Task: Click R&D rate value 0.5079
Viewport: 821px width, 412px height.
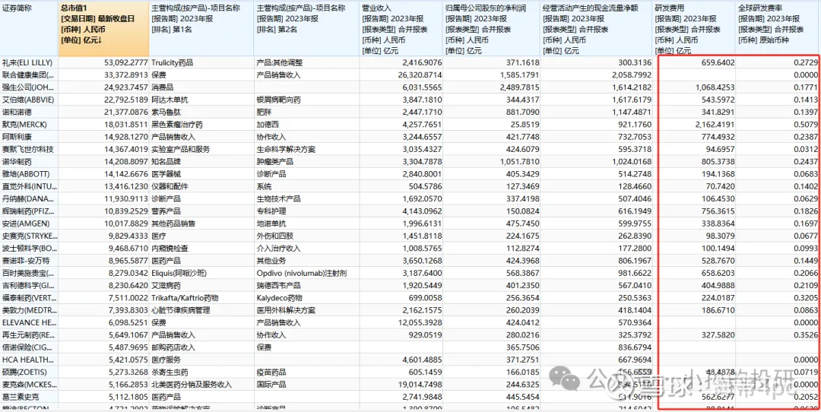Action: 807,125
